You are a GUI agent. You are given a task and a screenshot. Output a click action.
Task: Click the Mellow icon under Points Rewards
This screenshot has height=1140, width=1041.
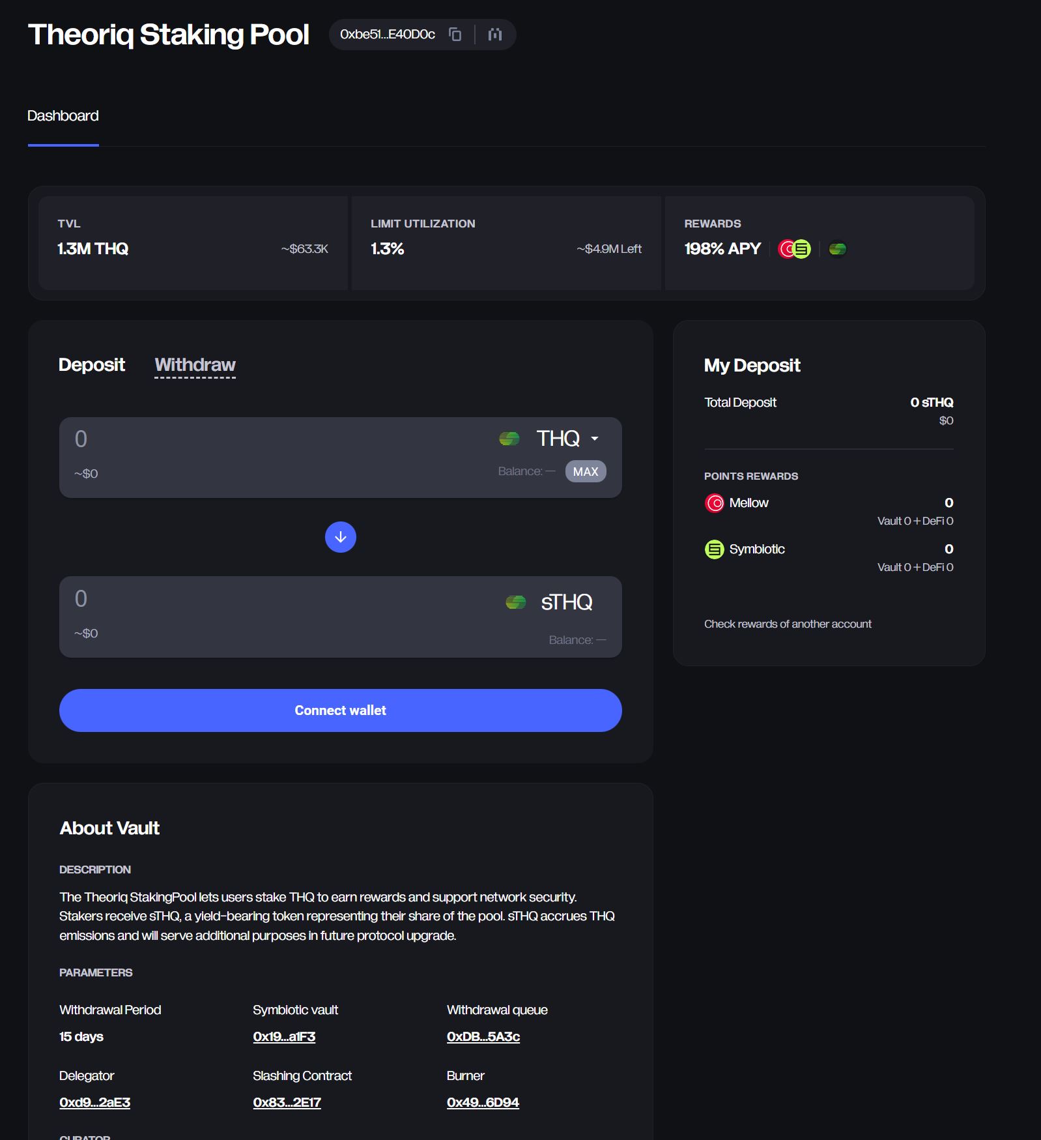[715, 503]
